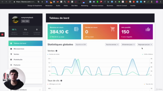Click the briefcase icon beside Microservices
Image resolution: width=163 pixels, height=91 pixels.
[x=11, y=49]
